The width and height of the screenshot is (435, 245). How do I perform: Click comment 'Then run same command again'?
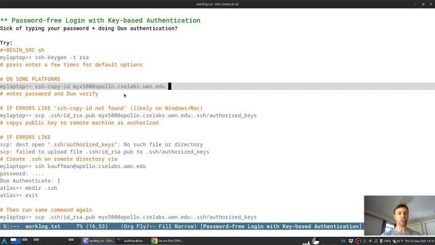[x=46, y=210]
